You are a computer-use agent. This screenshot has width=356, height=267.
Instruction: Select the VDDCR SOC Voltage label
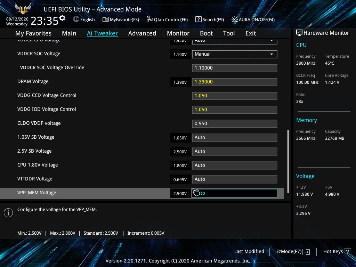(x=39, y=54)
